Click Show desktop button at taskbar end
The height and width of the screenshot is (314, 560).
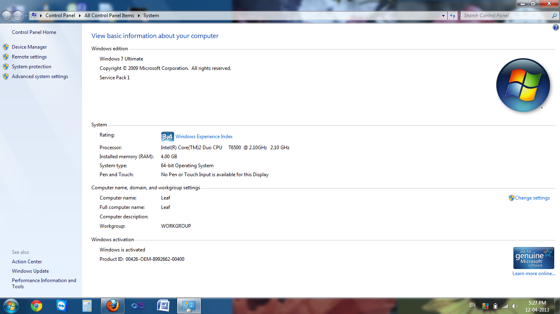(557, 306)
